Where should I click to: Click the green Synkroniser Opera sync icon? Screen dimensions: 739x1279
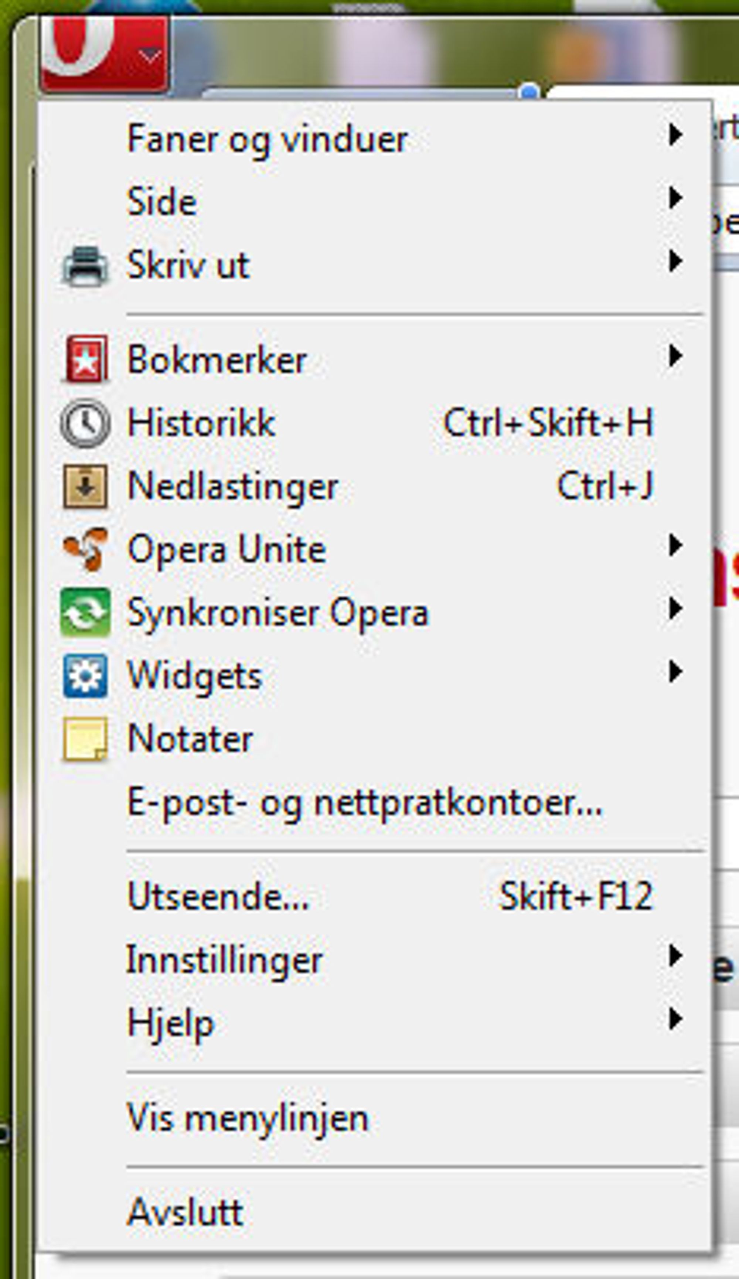pyautogui.click(x=85, y=613)
